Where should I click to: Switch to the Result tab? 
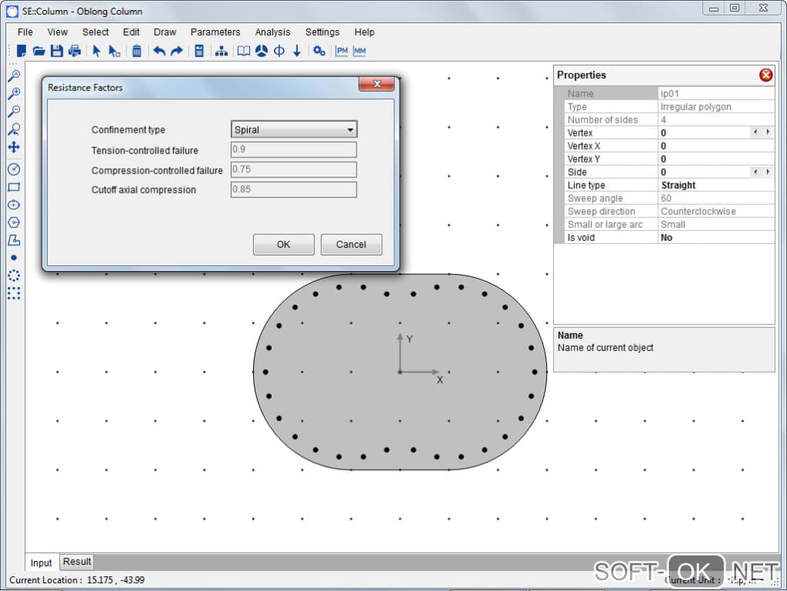click(x=77, y=562)
